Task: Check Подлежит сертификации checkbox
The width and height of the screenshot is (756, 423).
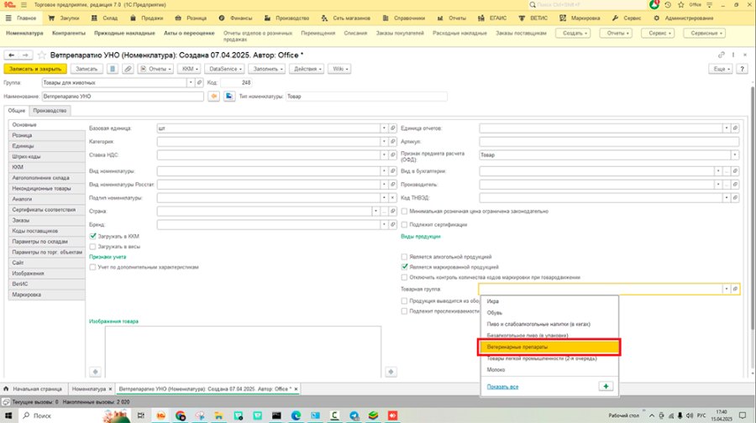Action: [x=405, y=224]
